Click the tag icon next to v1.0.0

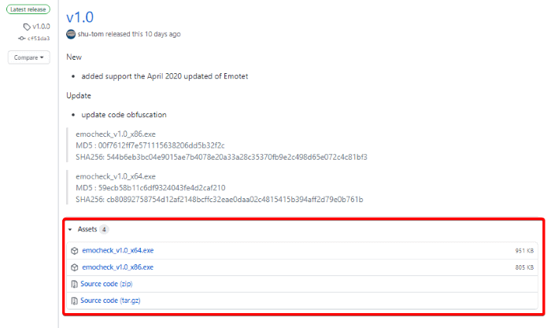27,27
